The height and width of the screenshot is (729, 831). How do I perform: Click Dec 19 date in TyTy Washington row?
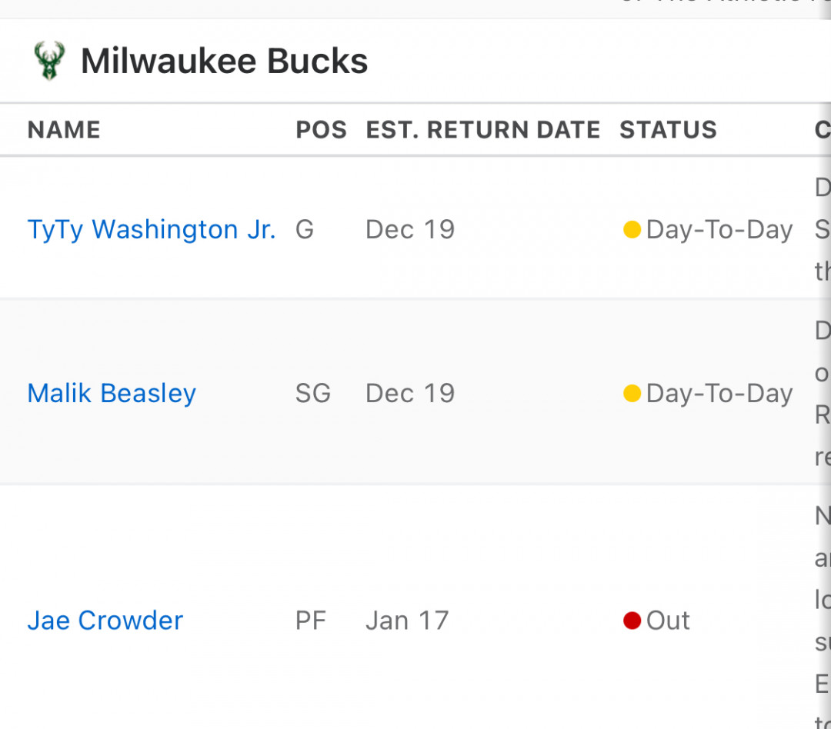[x=410, y=230]
